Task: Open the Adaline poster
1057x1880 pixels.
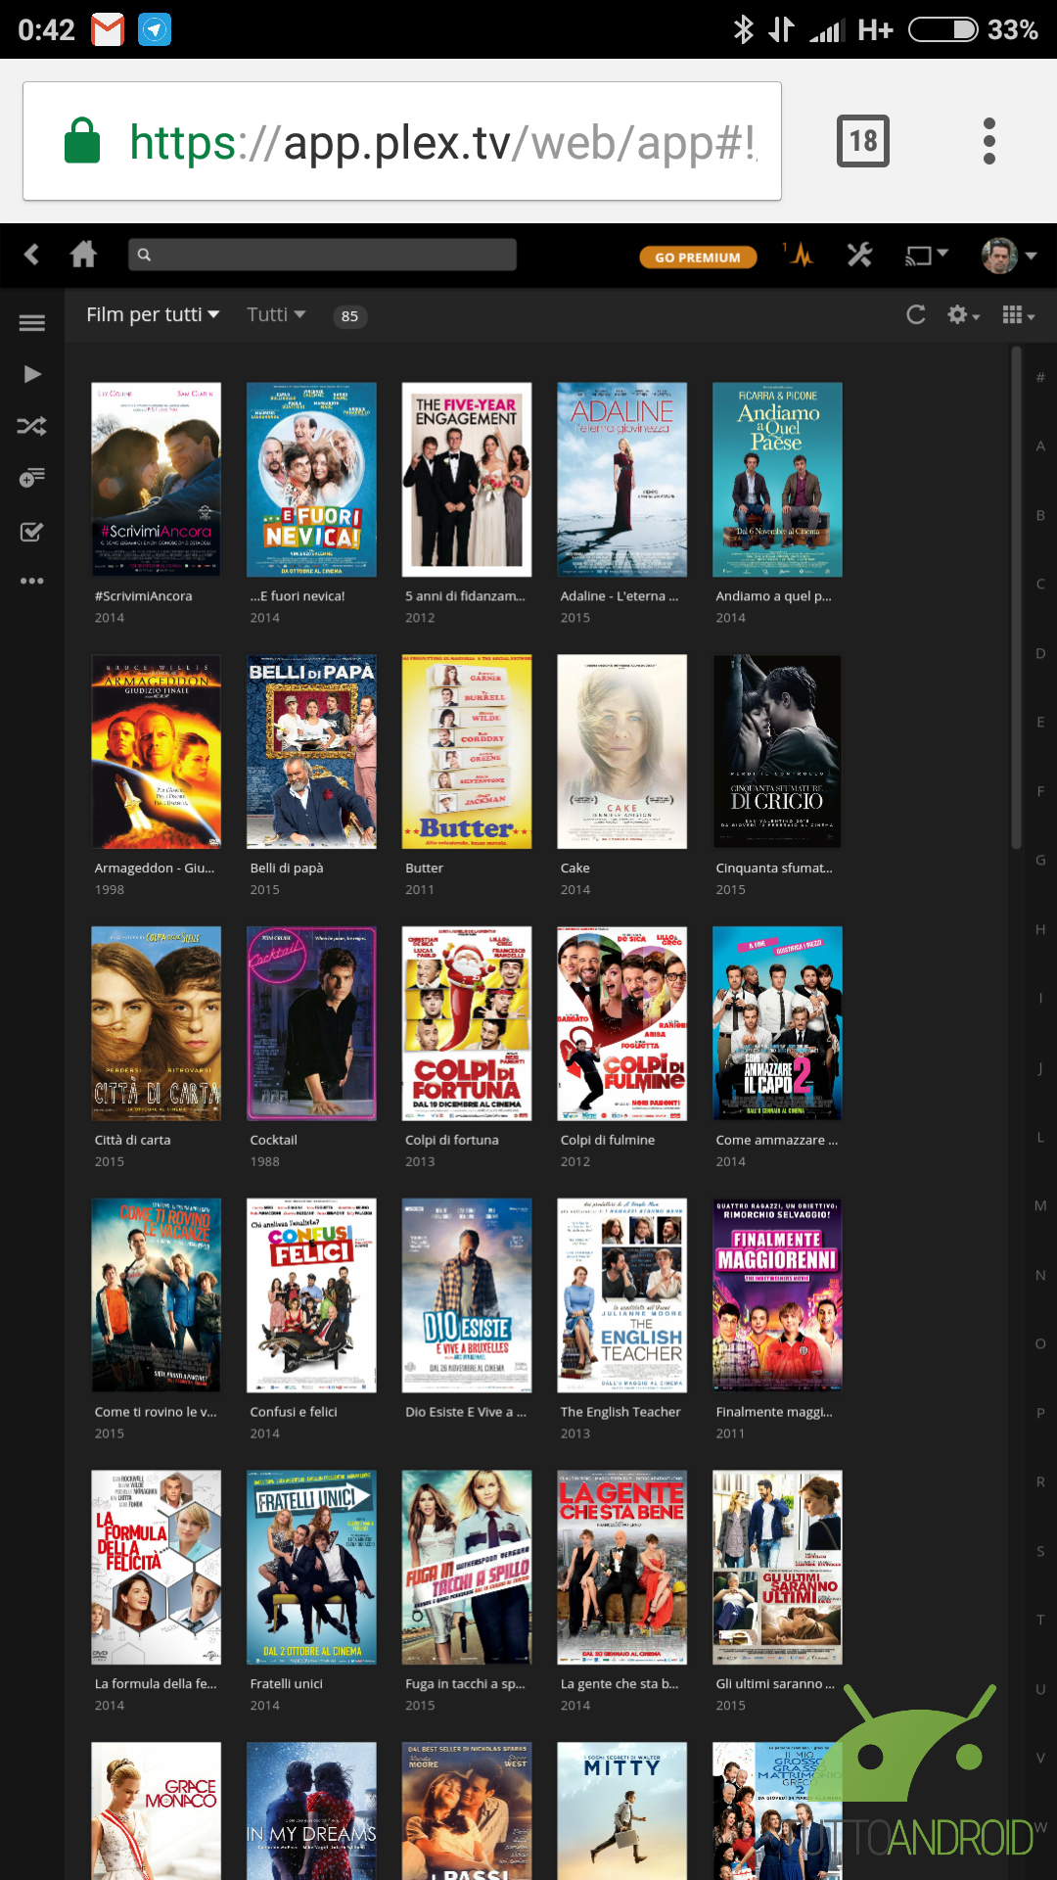Action: [x=622, y=480]
